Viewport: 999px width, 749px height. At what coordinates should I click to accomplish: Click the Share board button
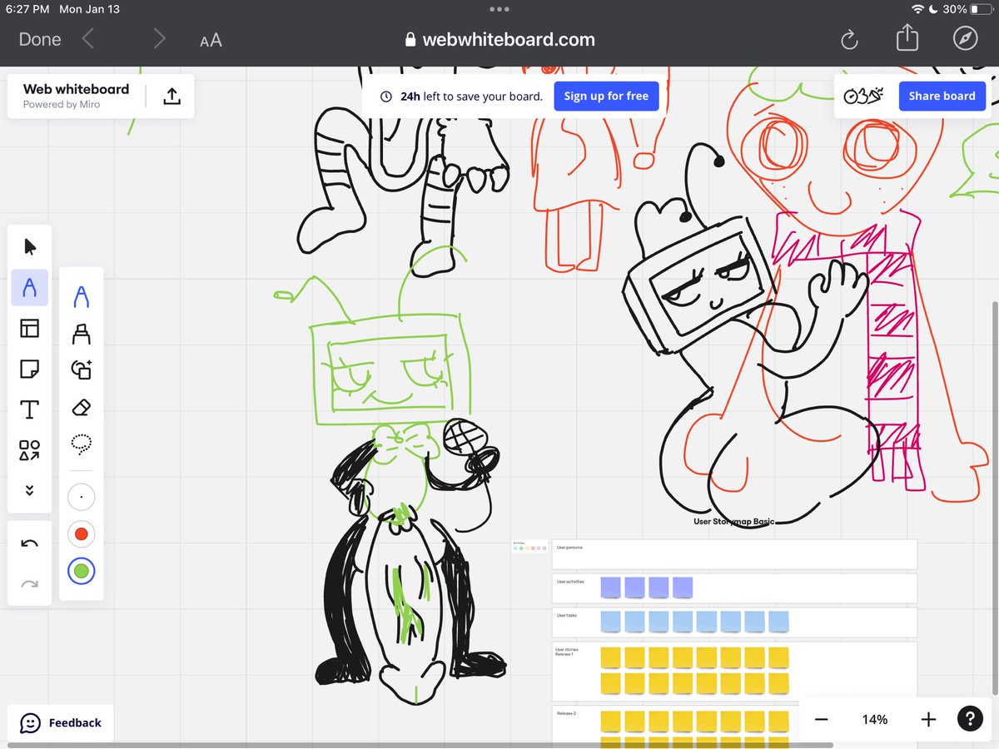(x=942, y=96)
